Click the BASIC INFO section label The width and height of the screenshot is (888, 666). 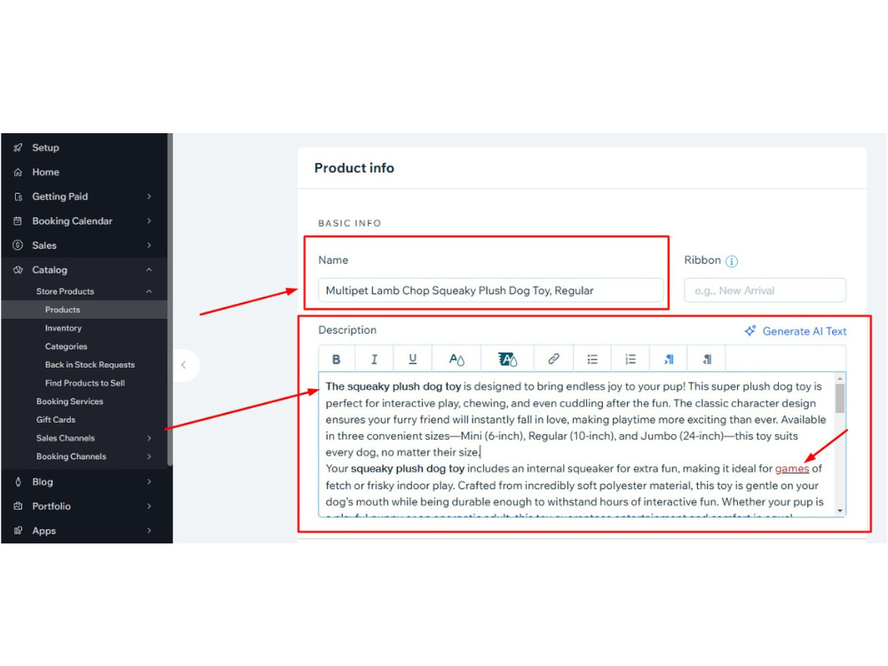tap(349, 224)
